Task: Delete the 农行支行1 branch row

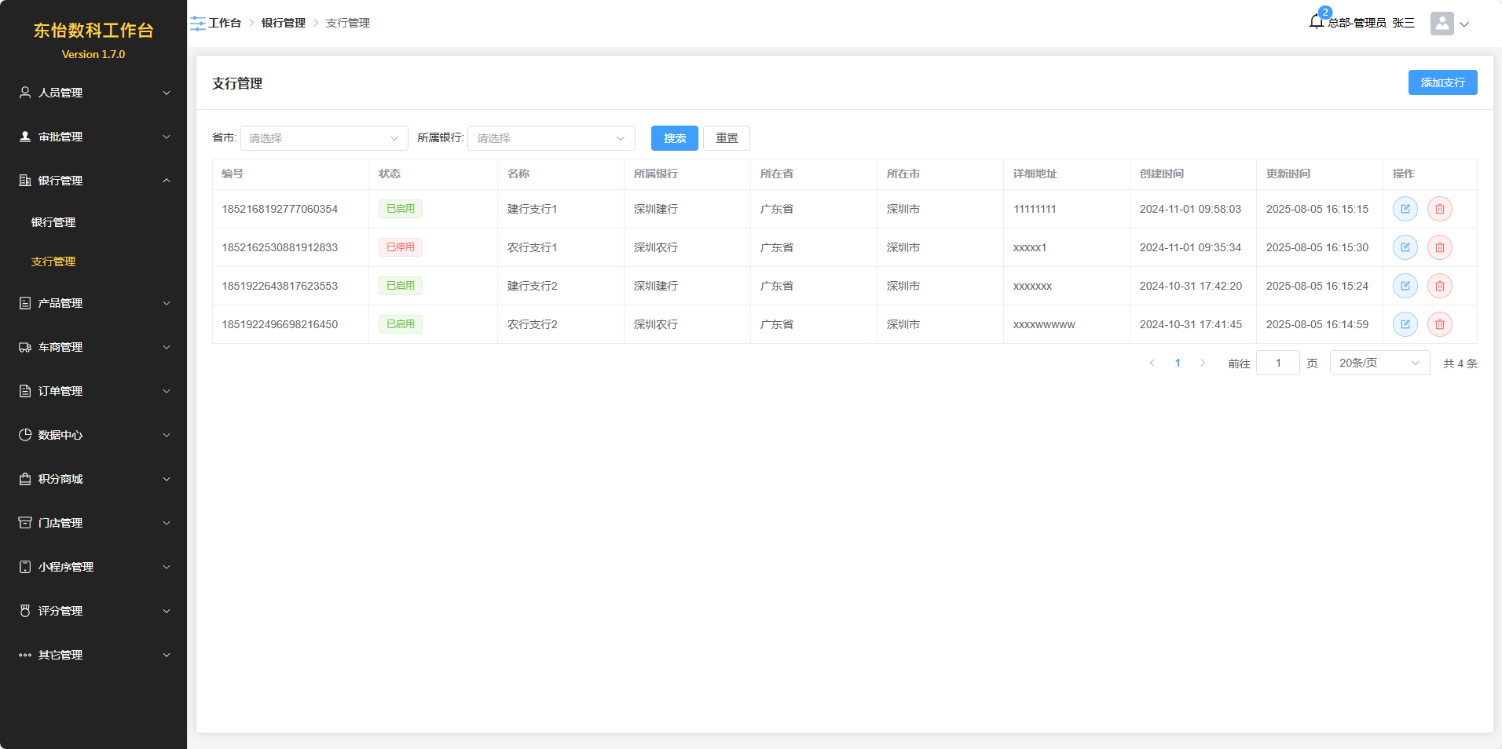Action: coord(1439,247)
